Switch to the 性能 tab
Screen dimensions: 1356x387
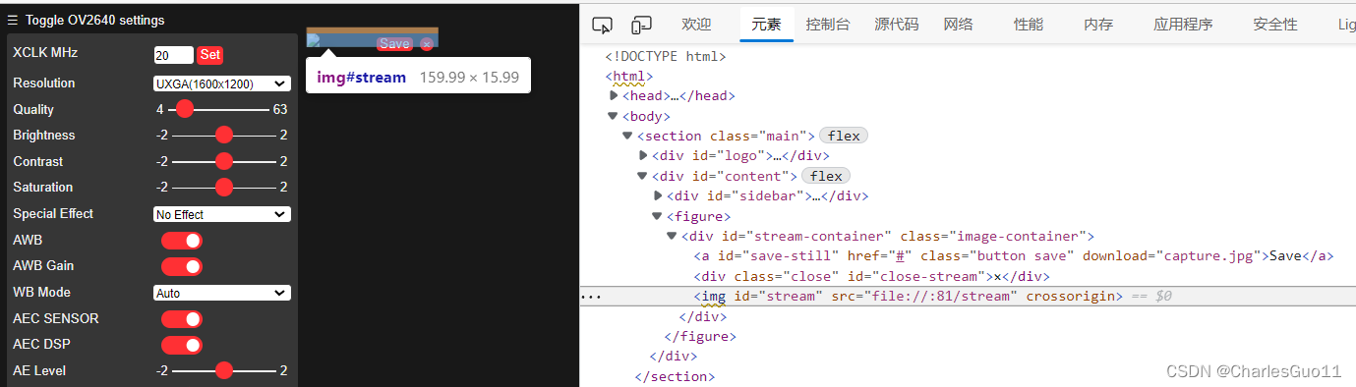click(x=1029, y=25)
